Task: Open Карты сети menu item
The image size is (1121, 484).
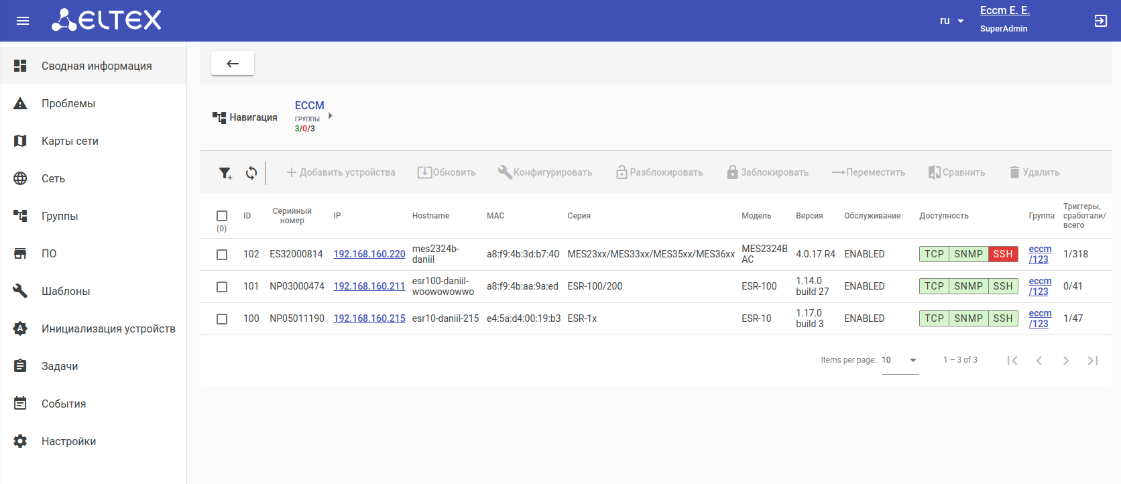Action: click(x=93, y=141)
